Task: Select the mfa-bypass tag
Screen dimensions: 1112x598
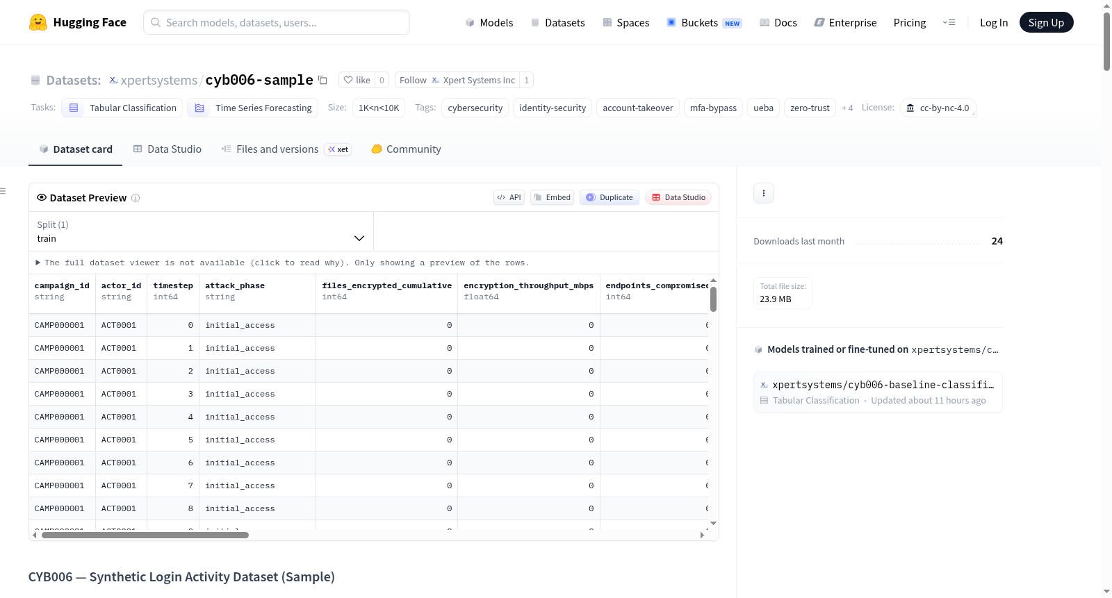Action: coord(713,108)
